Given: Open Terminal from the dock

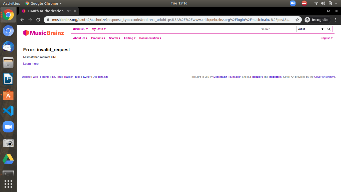Looking at the screenshot, I should pyautogui.click(x=8, y=173).
